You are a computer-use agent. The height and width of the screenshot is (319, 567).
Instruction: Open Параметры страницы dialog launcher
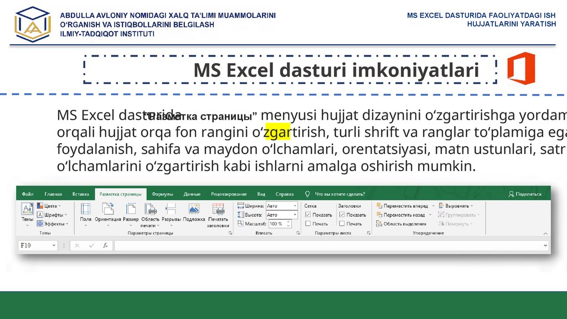pyautogui.click(x=230, y=233)
